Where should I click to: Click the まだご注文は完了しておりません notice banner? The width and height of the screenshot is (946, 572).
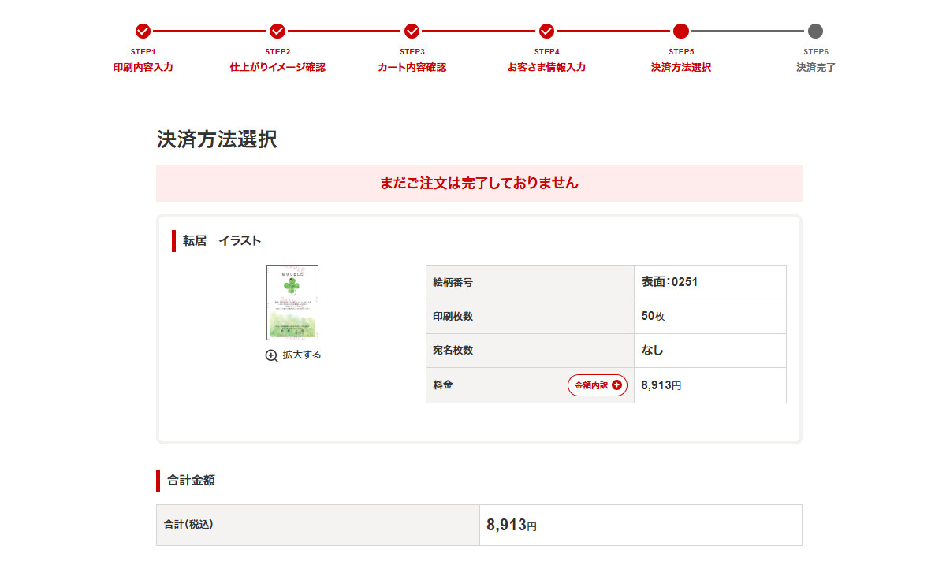pyautogui.click(x=479, y=184)
